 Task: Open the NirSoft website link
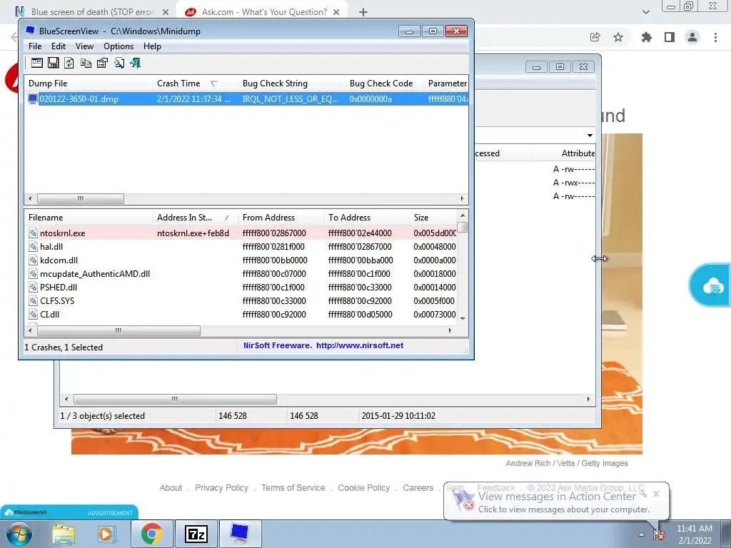(x=360, y=346)
